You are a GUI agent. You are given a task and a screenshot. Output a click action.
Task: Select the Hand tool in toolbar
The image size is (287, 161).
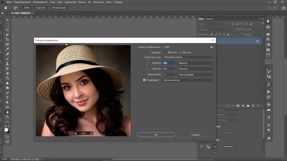[x=7, y=112]
